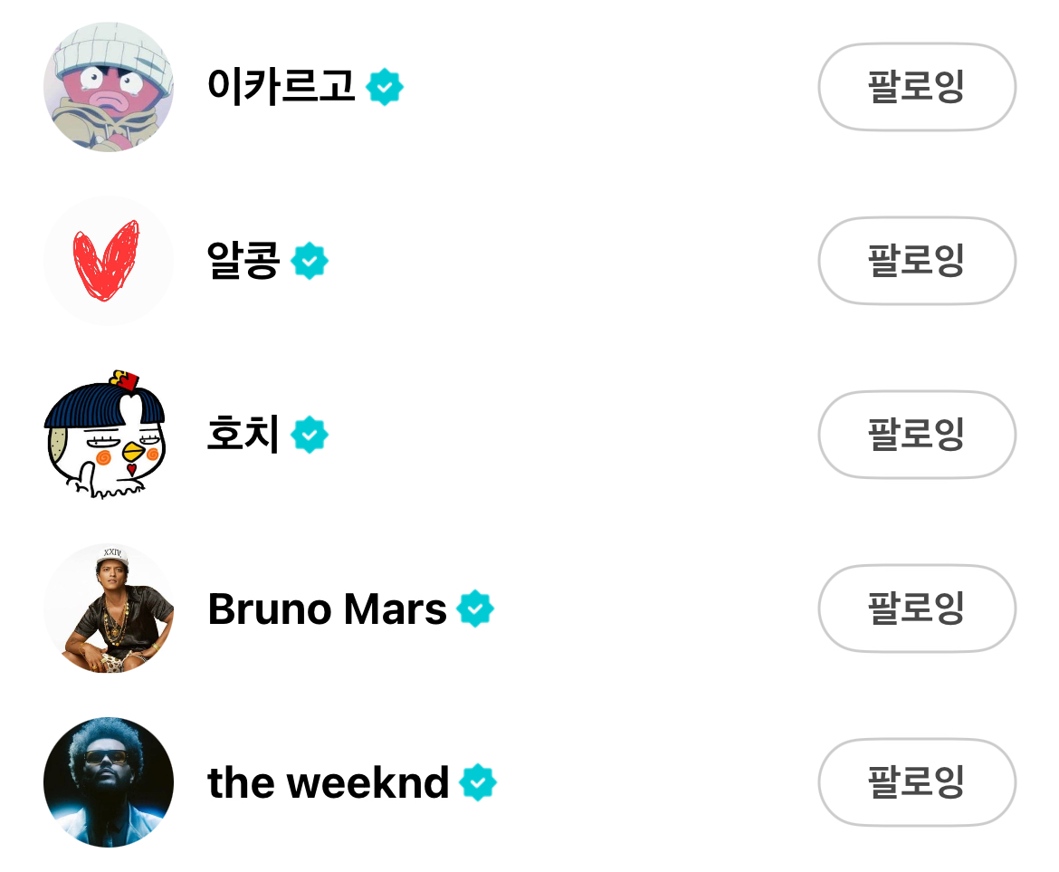Screen dimensions: 1059x872
Task: Open 이카르고's beanie cartoon profile picture
Action: point(109,88)
